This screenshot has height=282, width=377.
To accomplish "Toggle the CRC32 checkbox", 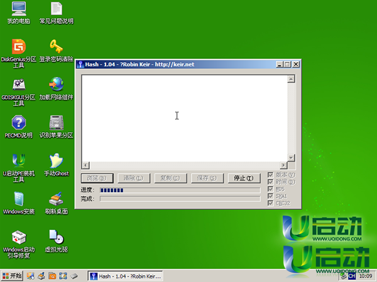I will point(271,203).
